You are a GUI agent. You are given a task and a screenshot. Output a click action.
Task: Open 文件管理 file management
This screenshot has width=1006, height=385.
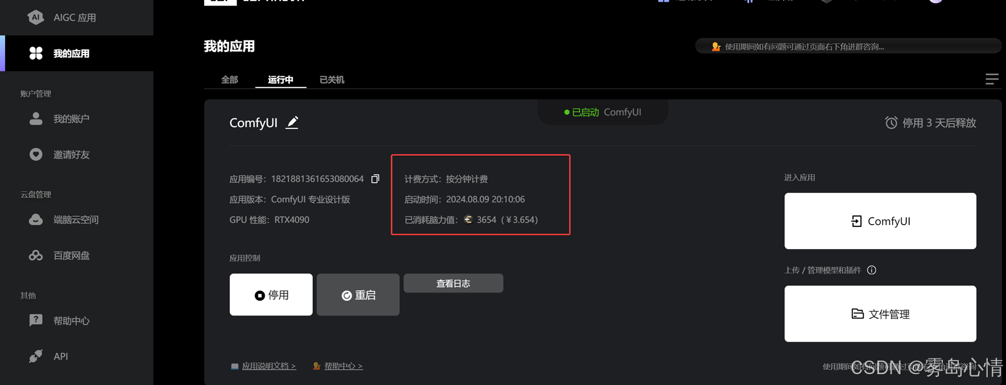coord(880,314)
